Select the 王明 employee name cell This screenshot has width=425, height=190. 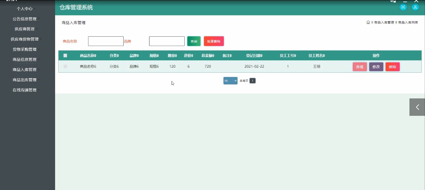317,66
